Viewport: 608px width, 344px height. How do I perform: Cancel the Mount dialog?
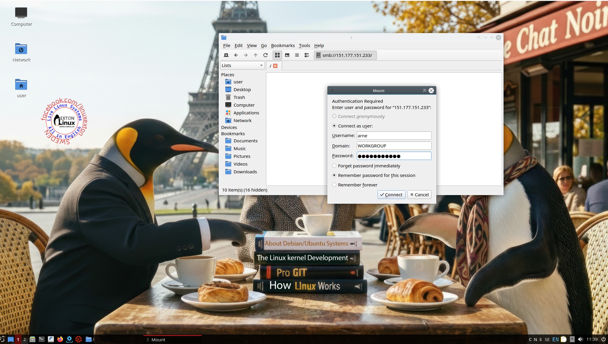tap(419, 195)
